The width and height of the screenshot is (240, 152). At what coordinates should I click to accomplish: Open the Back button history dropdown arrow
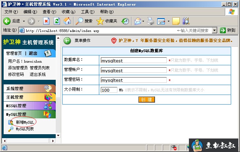click(24, 21)
